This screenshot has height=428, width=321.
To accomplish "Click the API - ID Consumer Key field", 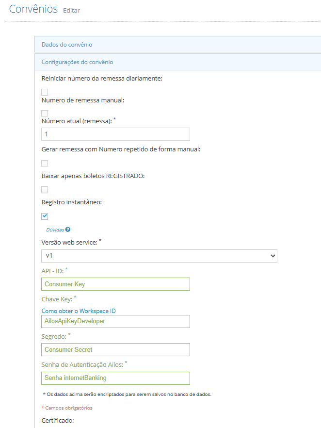I will [115, 284].
